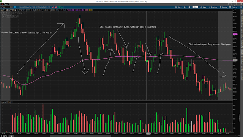The image size is (243, 137).
Task: Click the VWAP study label
Action: [74, 10]
